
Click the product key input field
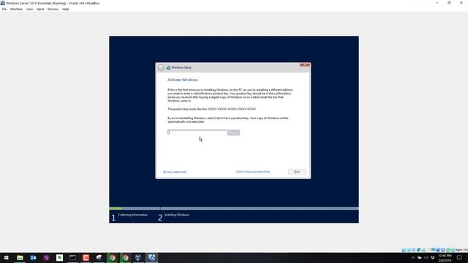click(197, 132)
